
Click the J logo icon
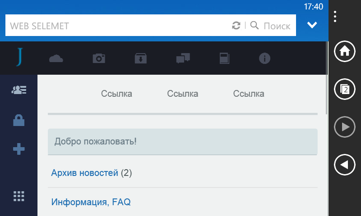click(19, 58)
